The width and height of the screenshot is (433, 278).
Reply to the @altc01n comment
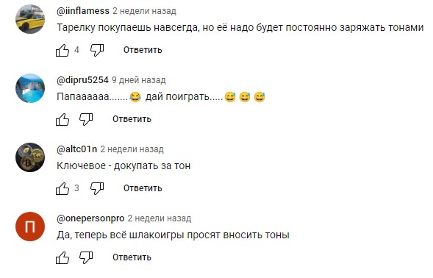(143, 188)
